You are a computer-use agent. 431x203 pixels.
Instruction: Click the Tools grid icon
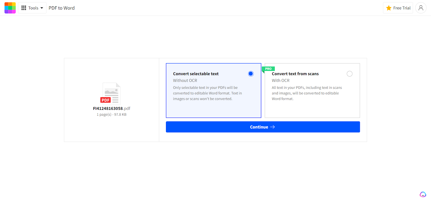24,8
